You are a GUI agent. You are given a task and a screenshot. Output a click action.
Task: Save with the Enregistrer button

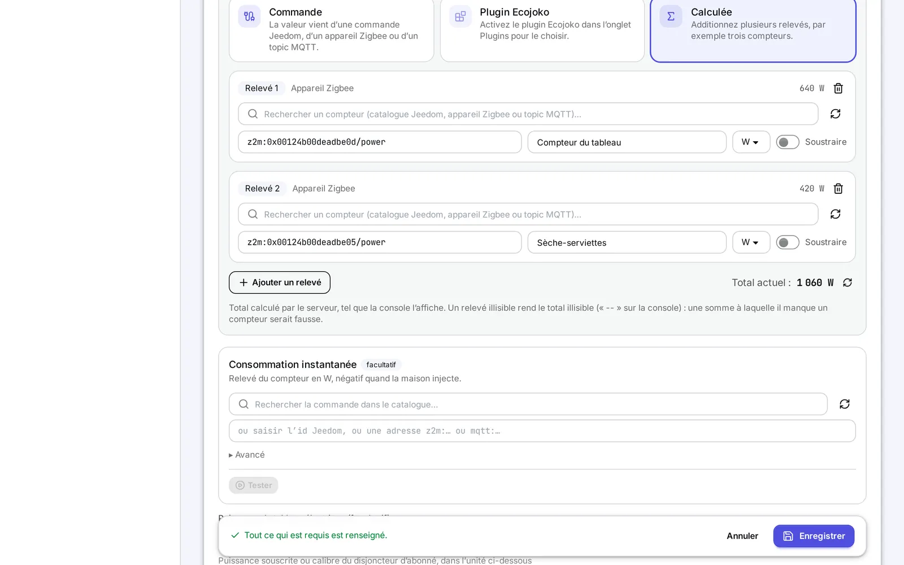coord(814,536)
